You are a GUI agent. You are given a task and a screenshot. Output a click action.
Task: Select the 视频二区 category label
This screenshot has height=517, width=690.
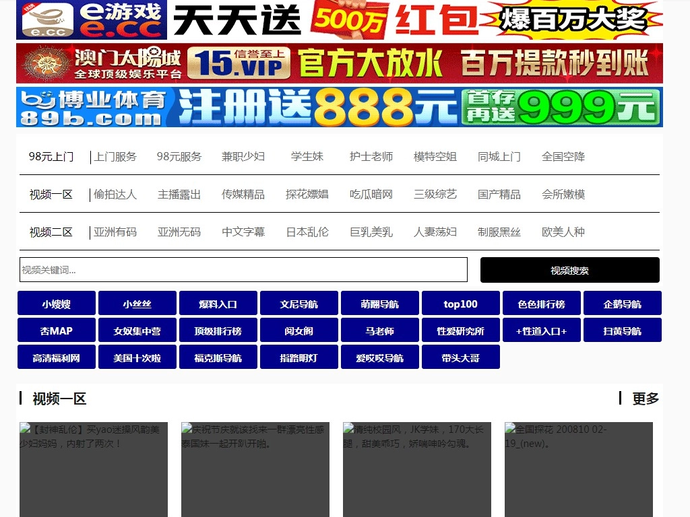point(51,232)
